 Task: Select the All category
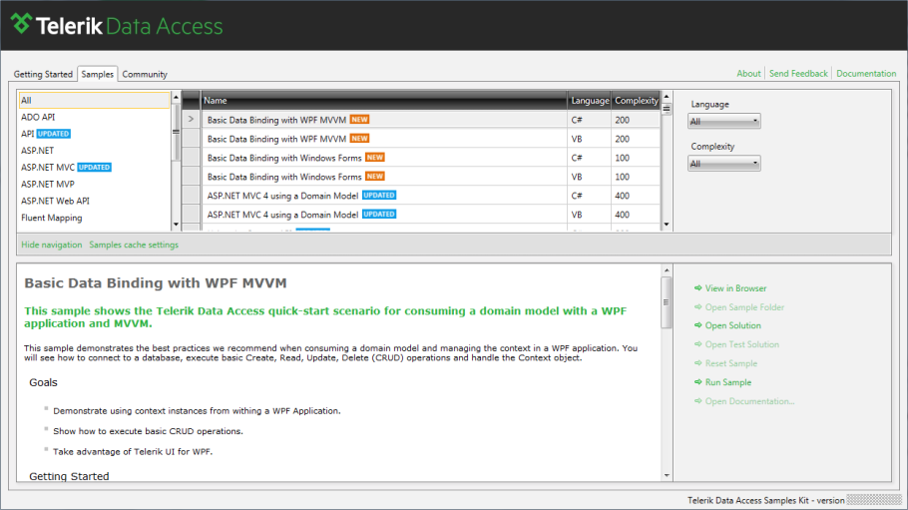click(x=95, y=100)
